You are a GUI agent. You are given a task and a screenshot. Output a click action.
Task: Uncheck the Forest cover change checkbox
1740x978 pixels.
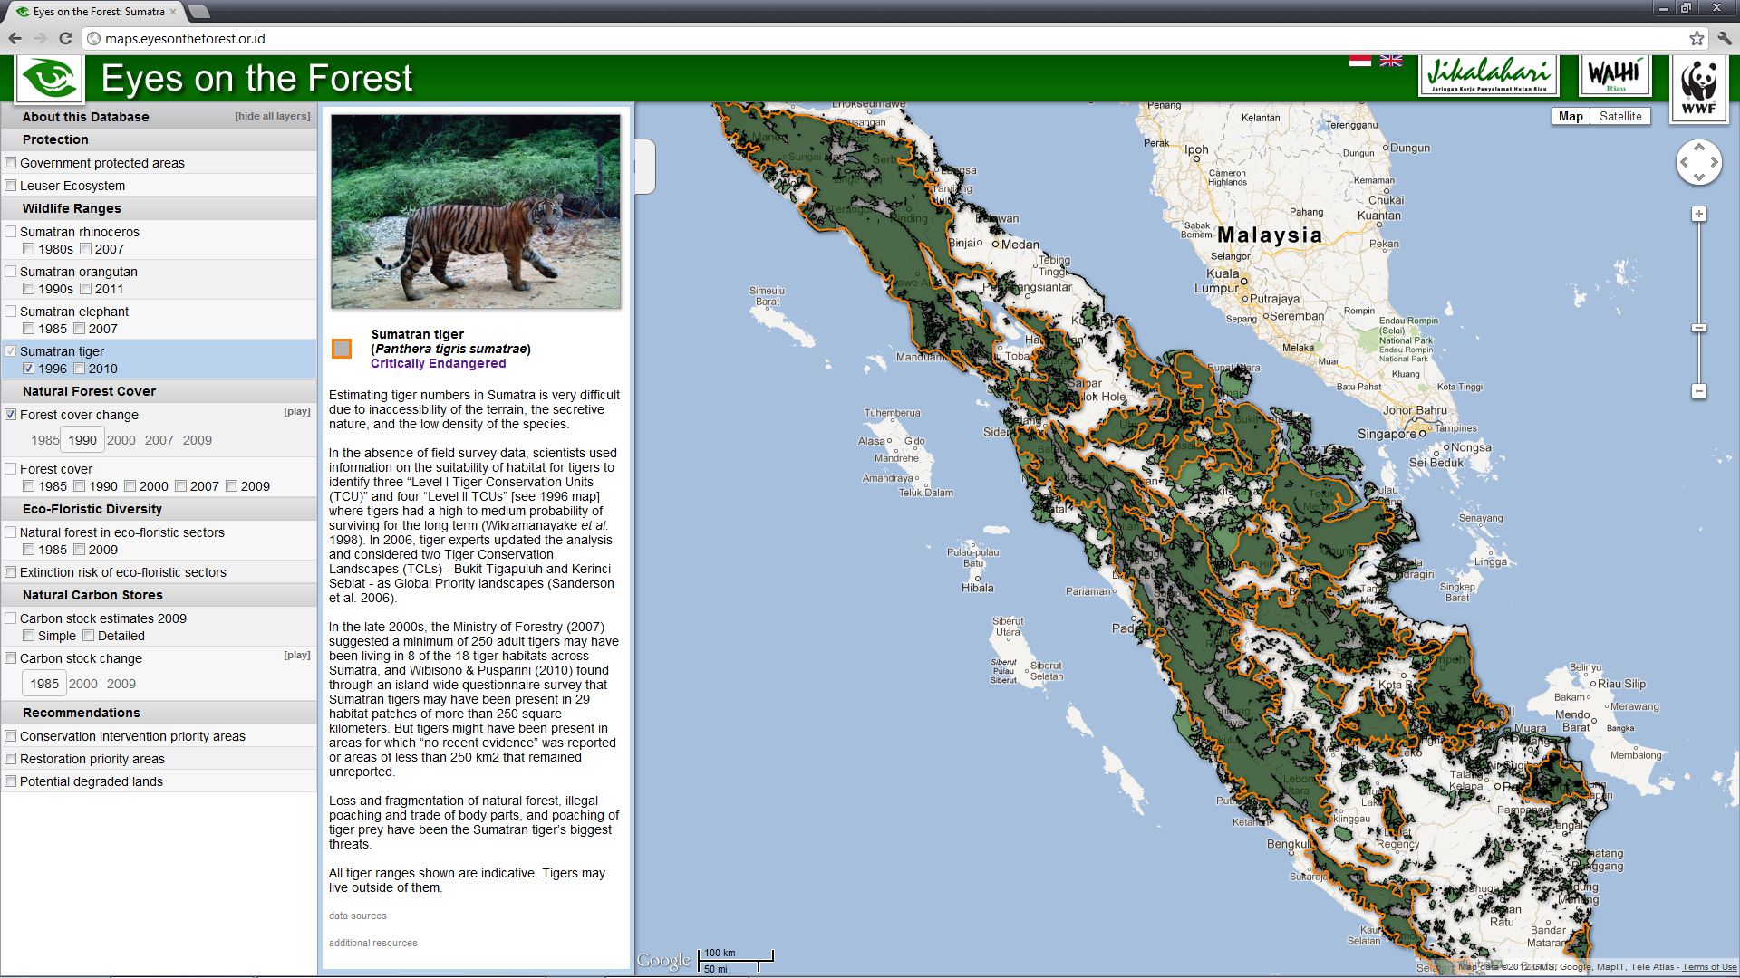(x=11, y=415)
